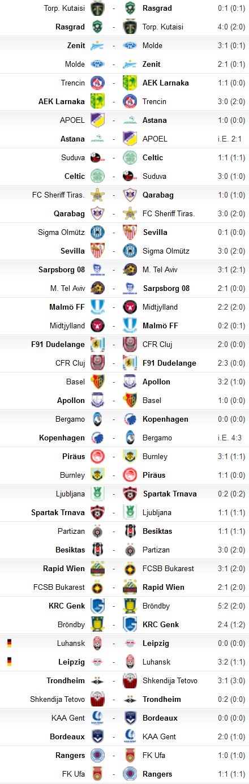The height and width of the screenshot is (784, 249).
Task: Open Rapid Wien link in 3:1 match row
Action: pos(64,568)
